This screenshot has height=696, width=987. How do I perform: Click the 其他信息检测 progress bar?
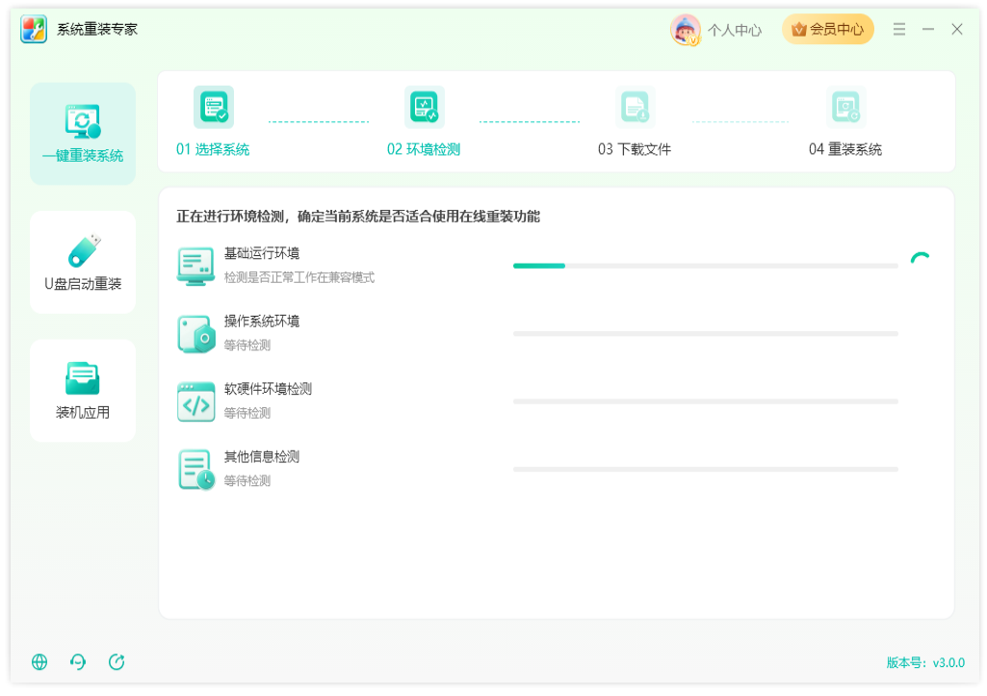[x=705, y=470]
